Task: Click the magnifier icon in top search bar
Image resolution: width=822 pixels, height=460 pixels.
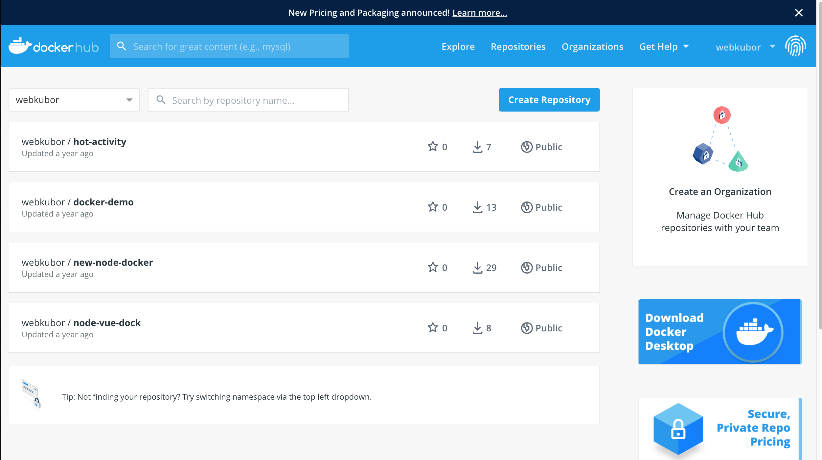Action: [x=122, y=46]
